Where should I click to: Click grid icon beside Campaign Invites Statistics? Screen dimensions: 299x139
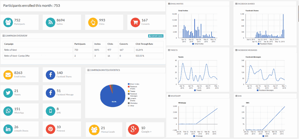pos(88,70)
